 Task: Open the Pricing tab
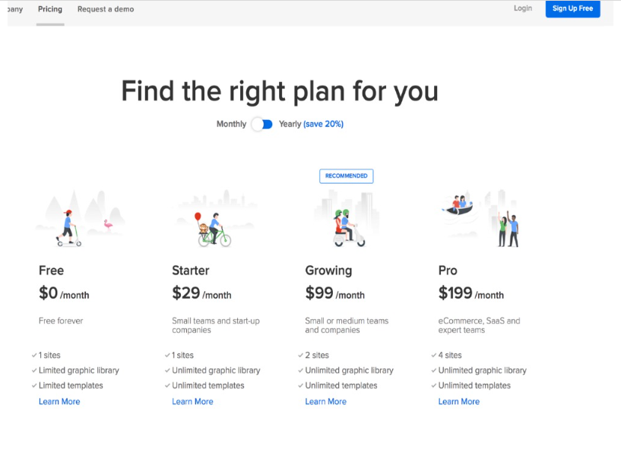50,9
